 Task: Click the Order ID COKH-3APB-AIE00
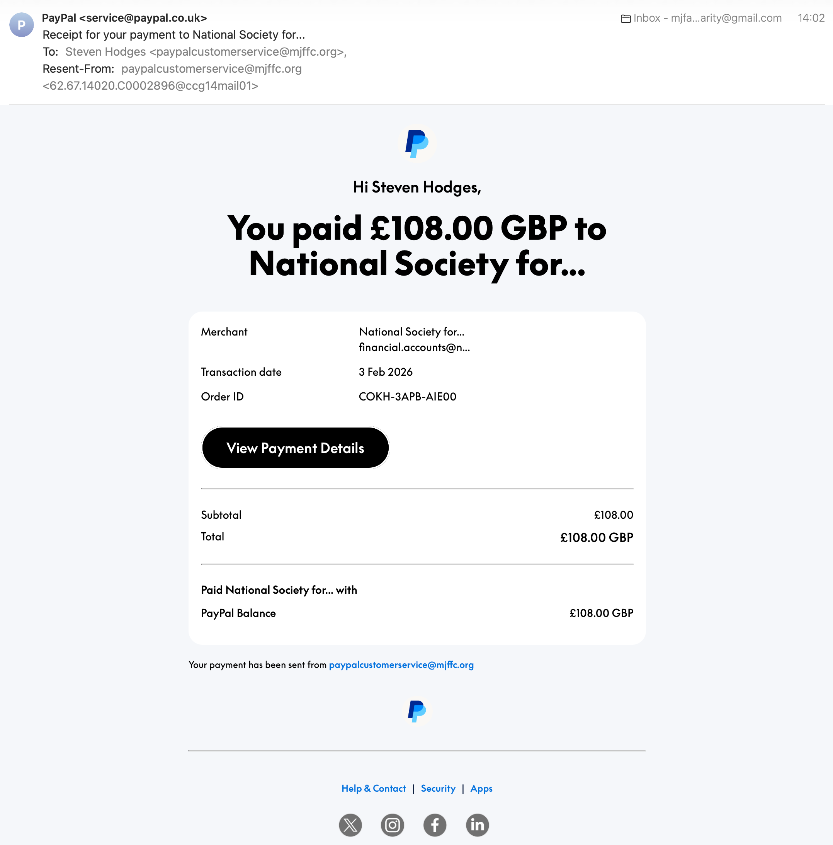click(407, 397)
